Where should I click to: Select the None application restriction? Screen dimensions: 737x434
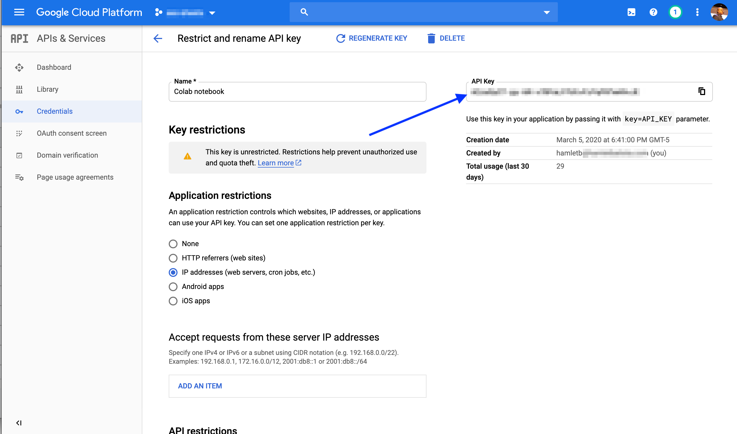[x=173, y=244]
